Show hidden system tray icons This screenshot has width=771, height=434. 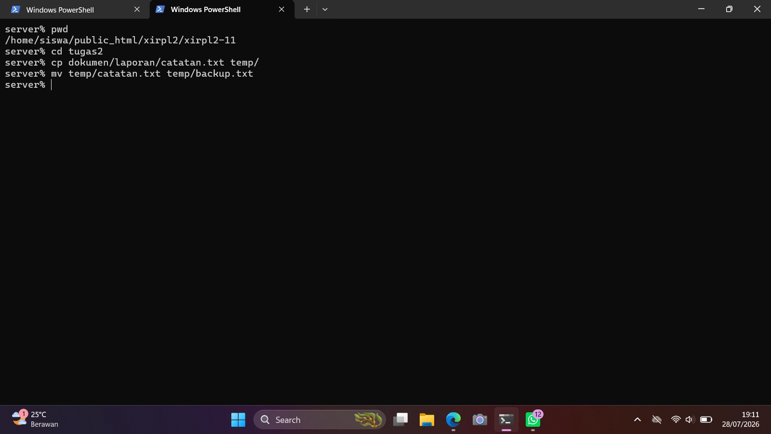tap(638, 420)
